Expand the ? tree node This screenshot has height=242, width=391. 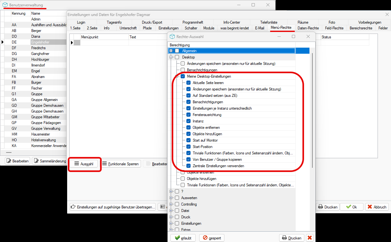pos(171,191)
